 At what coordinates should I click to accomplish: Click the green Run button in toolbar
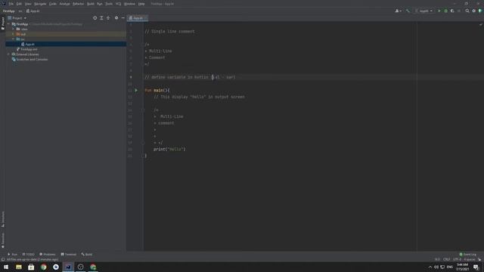pos(439,11)
